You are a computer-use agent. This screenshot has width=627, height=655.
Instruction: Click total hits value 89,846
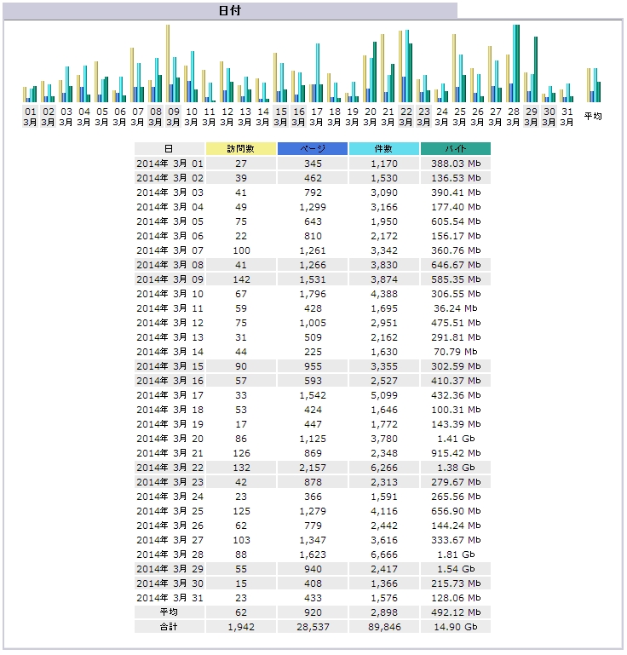(x=384, y=627)
